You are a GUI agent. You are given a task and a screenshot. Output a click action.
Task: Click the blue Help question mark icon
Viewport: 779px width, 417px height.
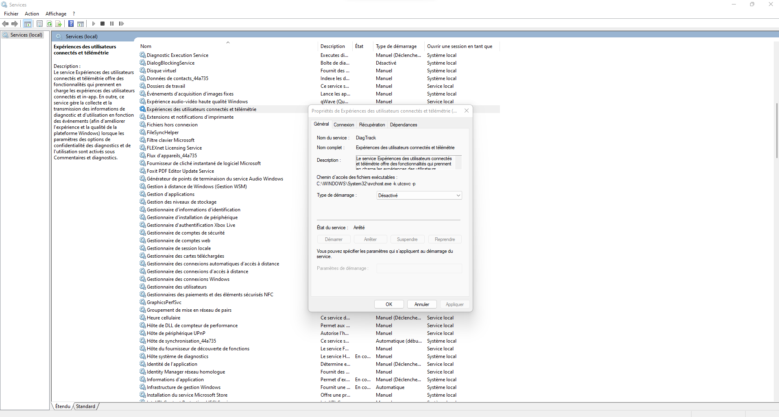coord(71,24)
